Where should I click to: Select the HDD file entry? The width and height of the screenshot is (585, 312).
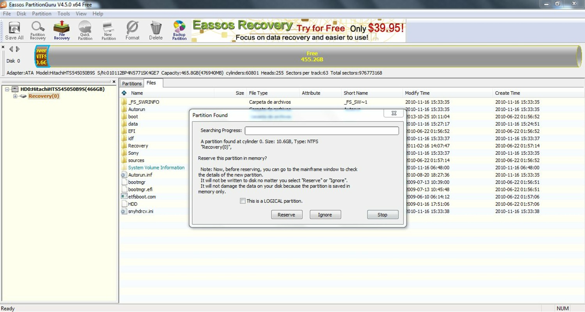(x=133, y=204)
